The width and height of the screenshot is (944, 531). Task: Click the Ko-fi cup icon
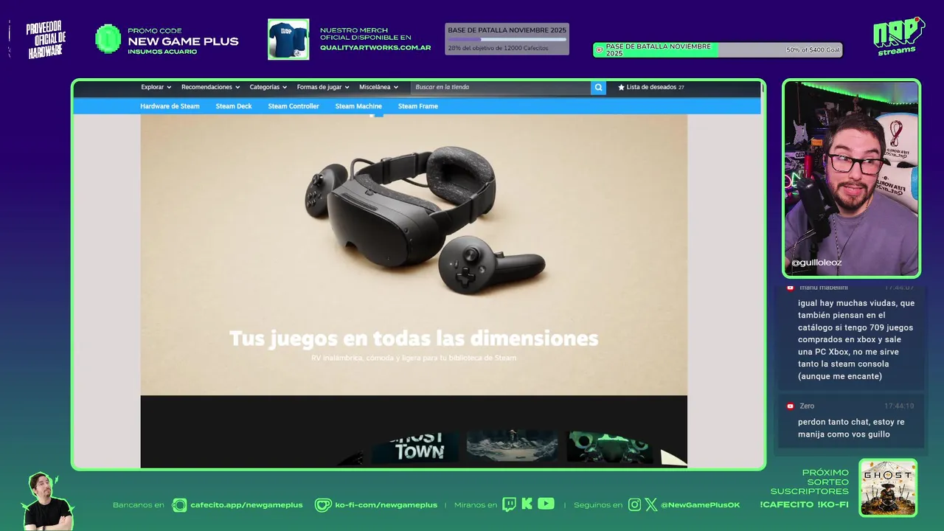coord(323,505)
